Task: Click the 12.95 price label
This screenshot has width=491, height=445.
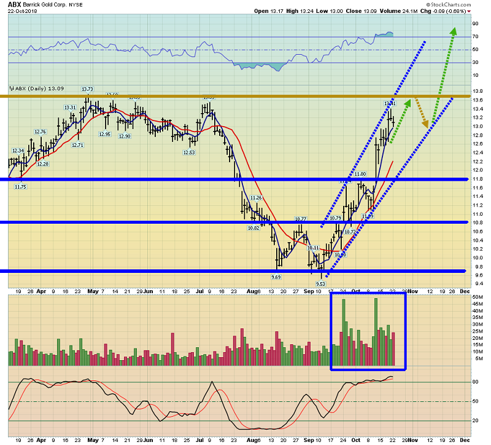Action: tap(105, 134)
